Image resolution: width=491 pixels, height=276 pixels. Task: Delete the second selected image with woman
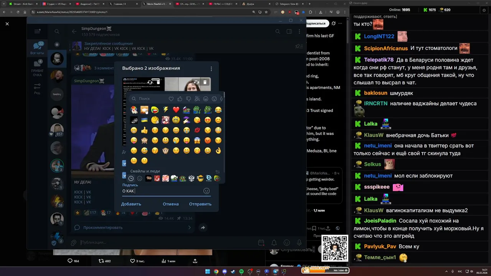(x=205, y=82)
